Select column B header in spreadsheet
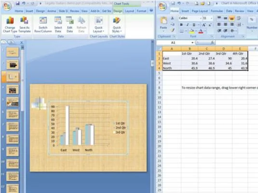 coord(190,49)
